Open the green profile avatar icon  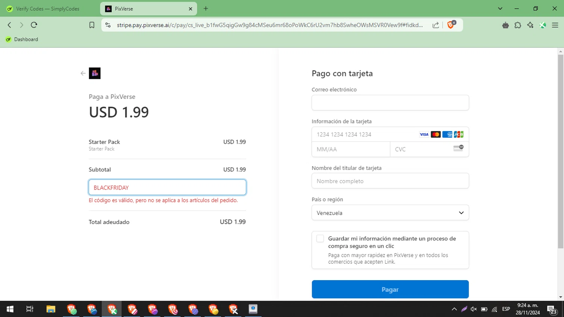[x=543, y=25]
